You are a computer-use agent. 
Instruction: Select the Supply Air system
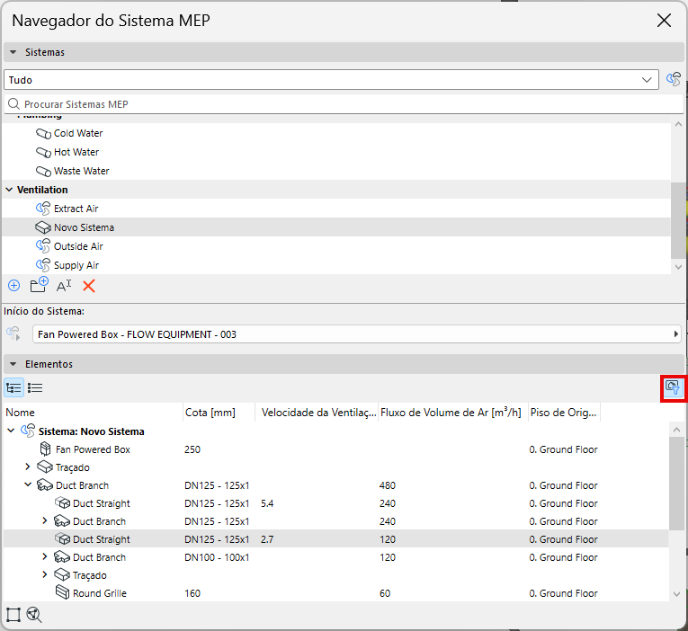pyautogui.click(x=76, y=265)
